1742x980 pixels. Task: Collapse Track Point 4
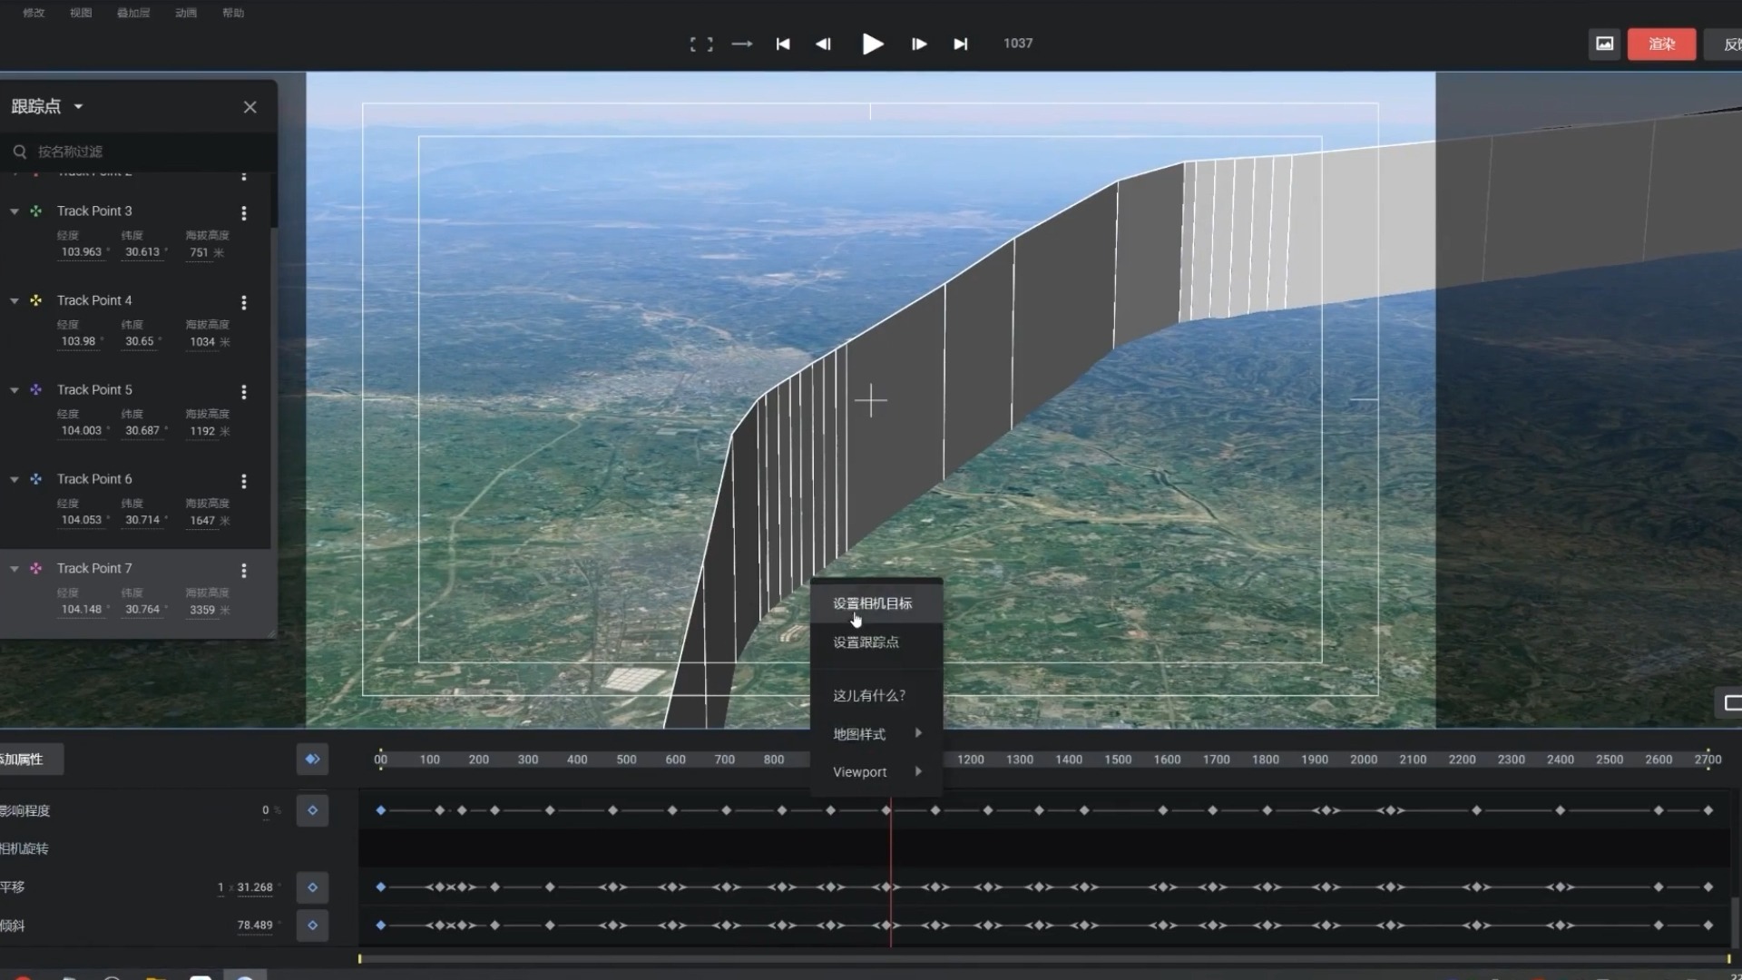pyautogui.click(x=15, y=300)
